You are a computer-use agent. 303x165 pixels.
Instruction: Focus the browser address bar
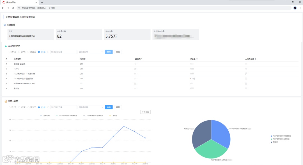click(x=155, y=8)
